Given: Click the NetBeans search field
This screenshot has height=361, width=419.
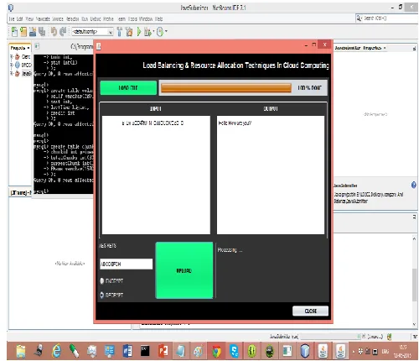Looking at the screenshot, I should (386, 18).
